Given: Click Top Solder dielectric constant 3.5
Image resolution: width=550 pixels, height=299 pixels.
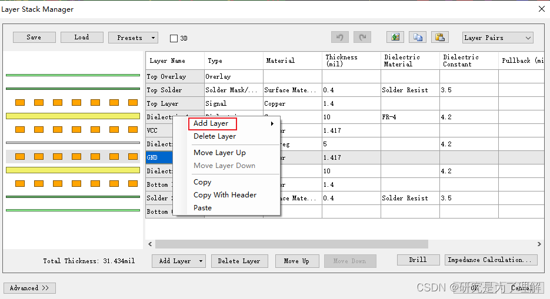Looking at the screenshot, I should tap(469, 90).
